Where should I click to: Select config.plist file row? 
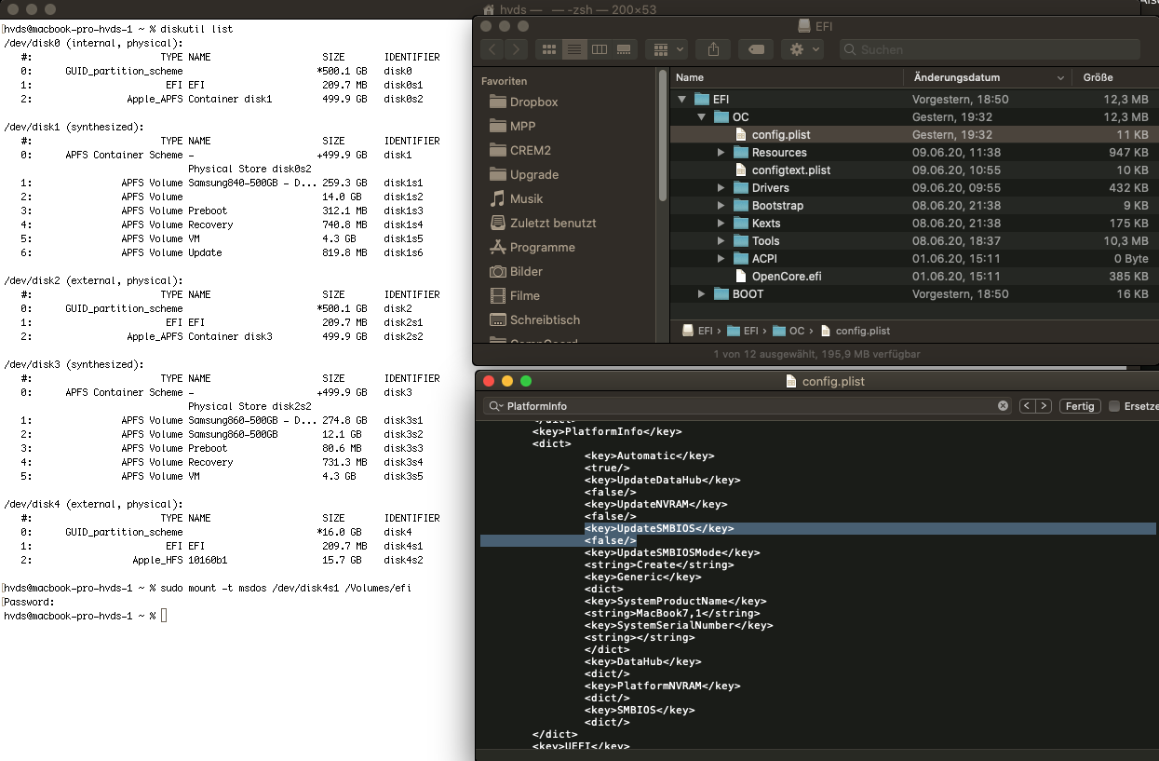pos(913,135)
